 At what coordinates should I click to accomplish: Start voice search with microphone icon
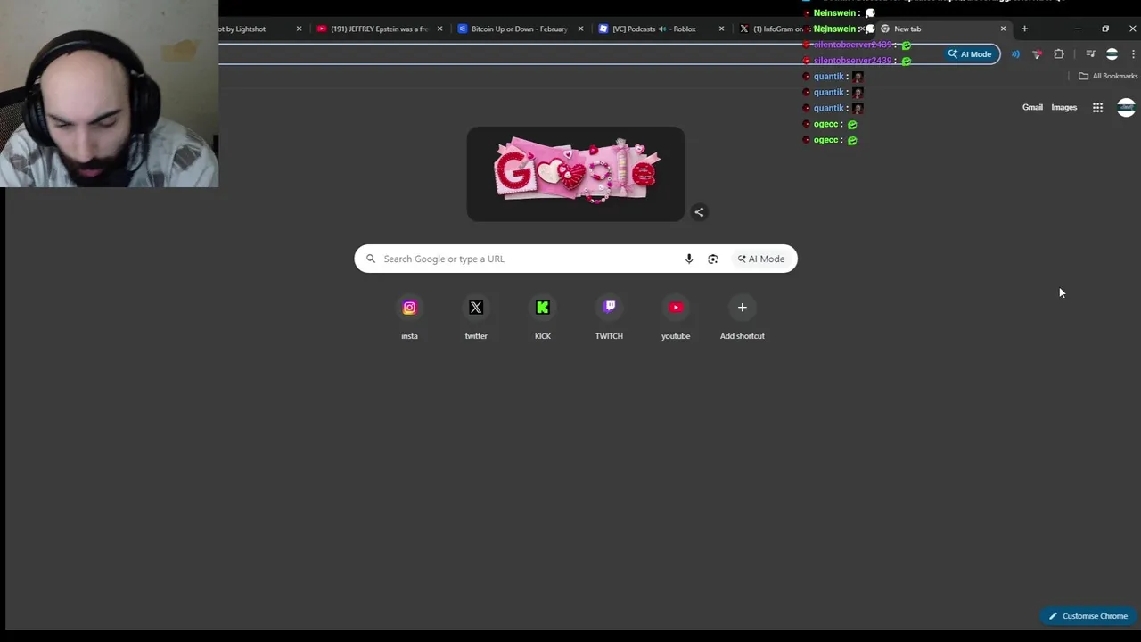coord(689,259)
